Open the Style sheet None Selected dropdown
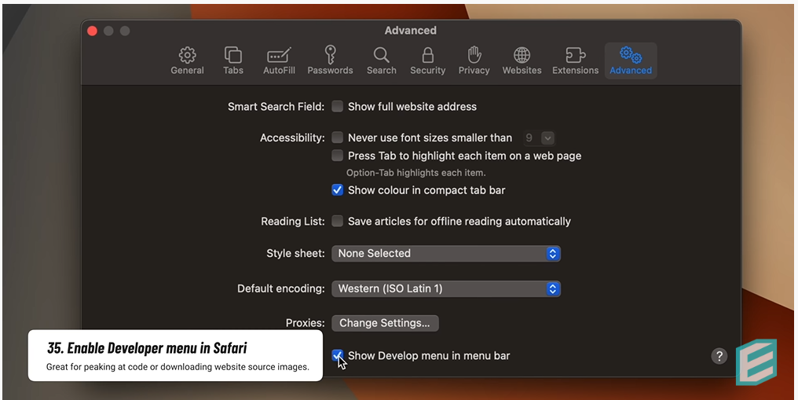This screenshot has width=798, height=400. 446,253
